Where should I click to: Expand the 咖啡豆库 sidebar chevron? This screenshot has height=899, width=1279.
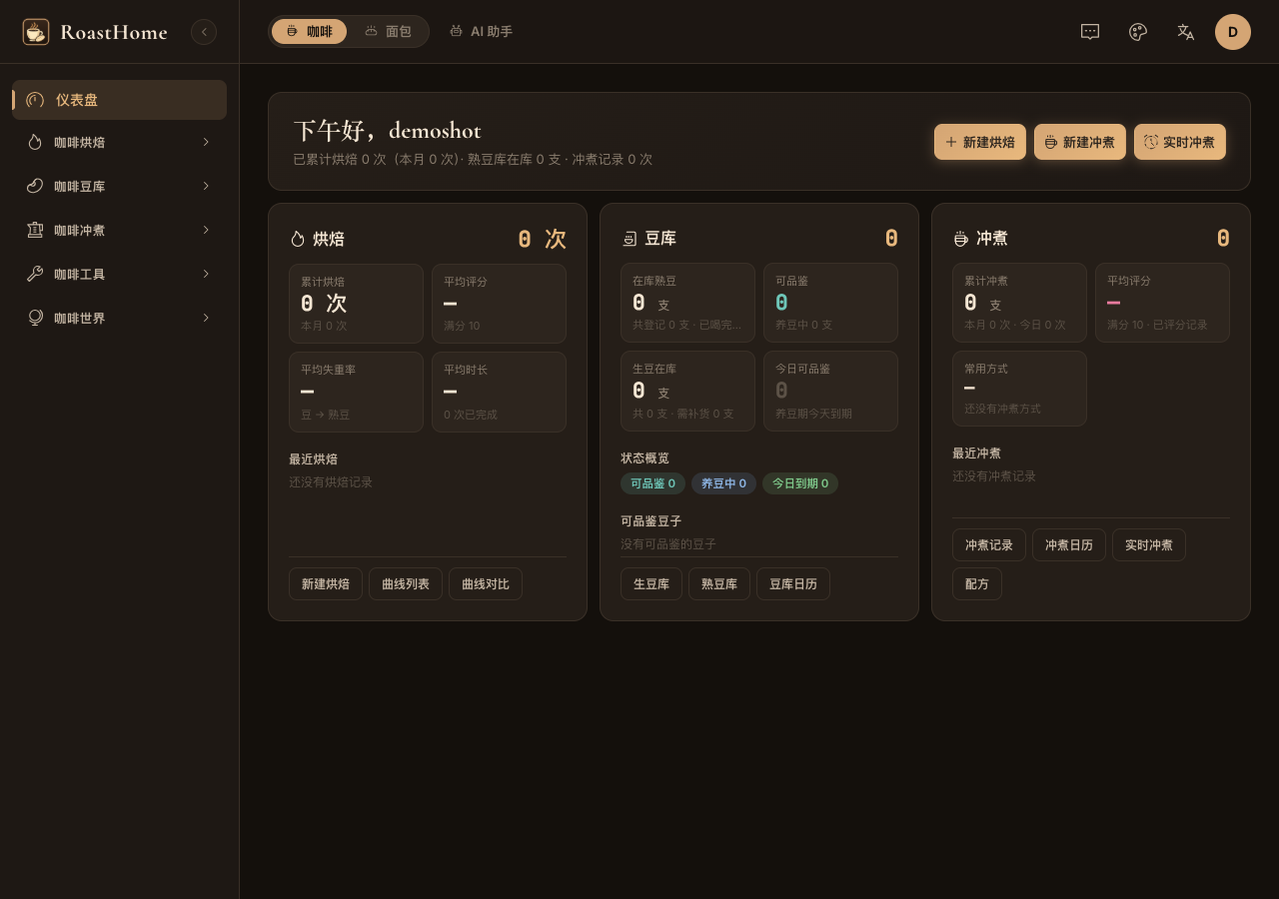tap(206, 186)
